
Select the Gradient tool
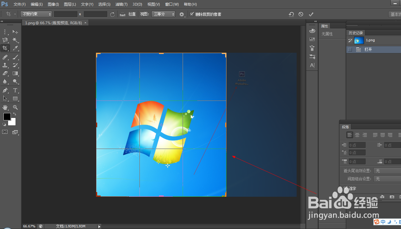point(15,73)
